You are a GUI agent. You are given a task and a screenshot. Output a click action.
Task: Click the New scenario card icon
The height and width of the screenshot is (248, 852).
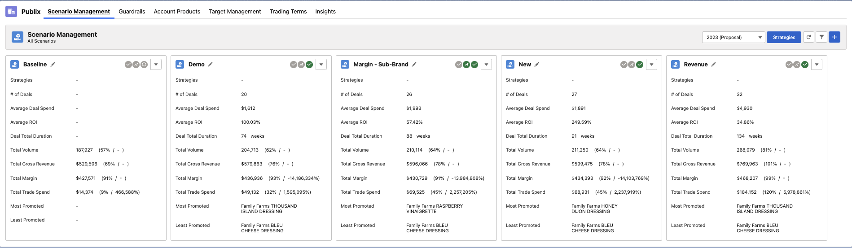tap(510, 64)
